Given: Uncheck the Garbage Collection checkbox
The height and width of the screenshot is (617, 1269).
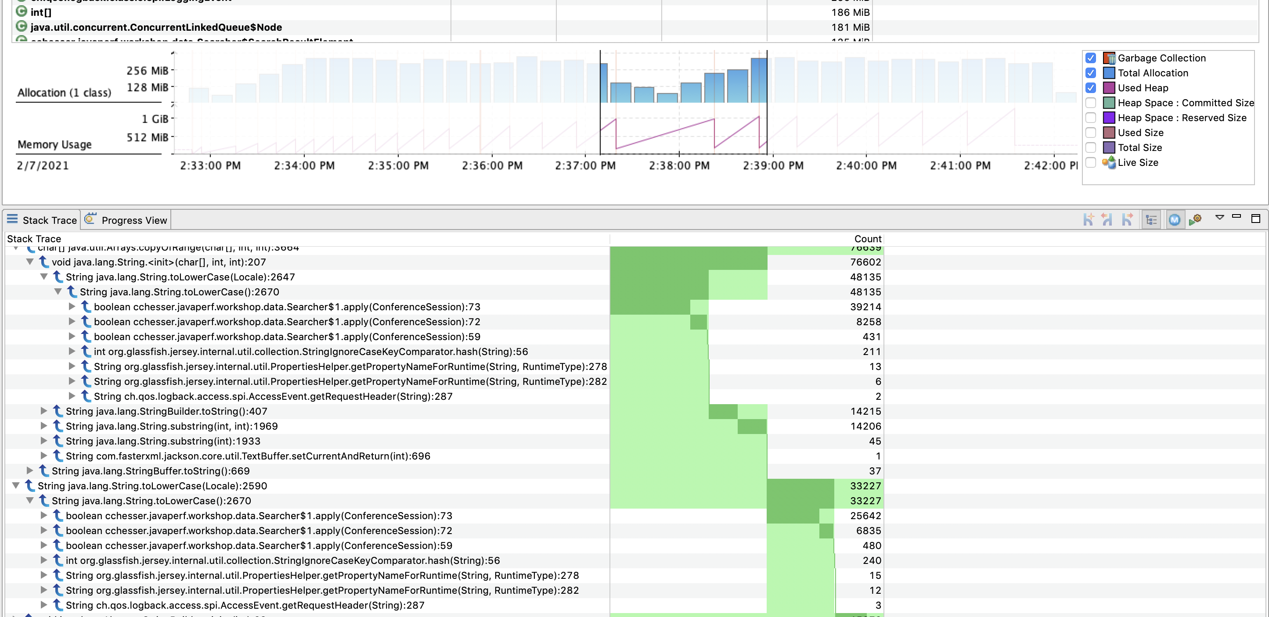Looking at the screenshot, I should point(1091,58).
